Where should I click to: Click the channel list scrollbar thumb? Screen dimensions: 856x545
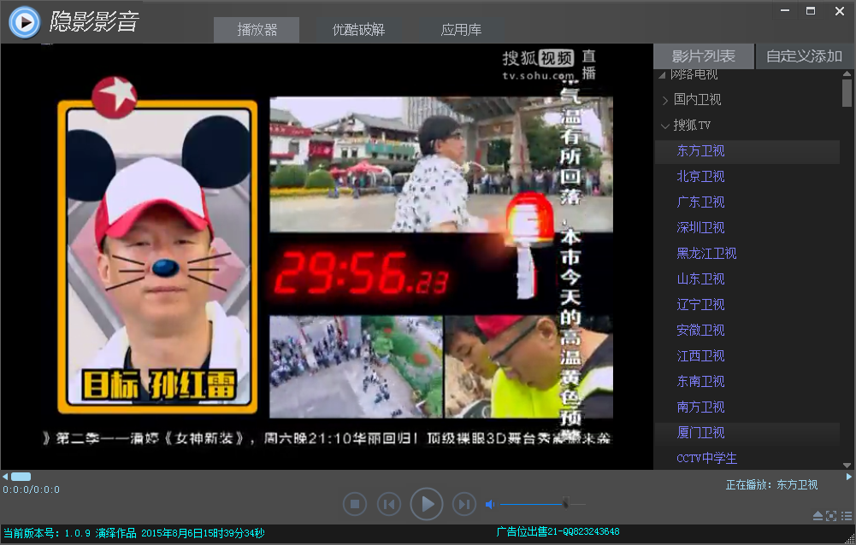847,93
